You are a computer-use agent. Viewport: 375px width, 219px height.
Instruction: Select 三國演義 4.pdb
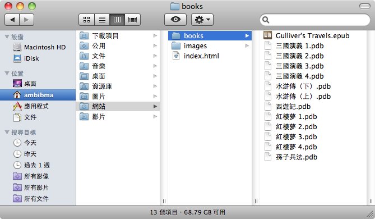coord(313,76)
